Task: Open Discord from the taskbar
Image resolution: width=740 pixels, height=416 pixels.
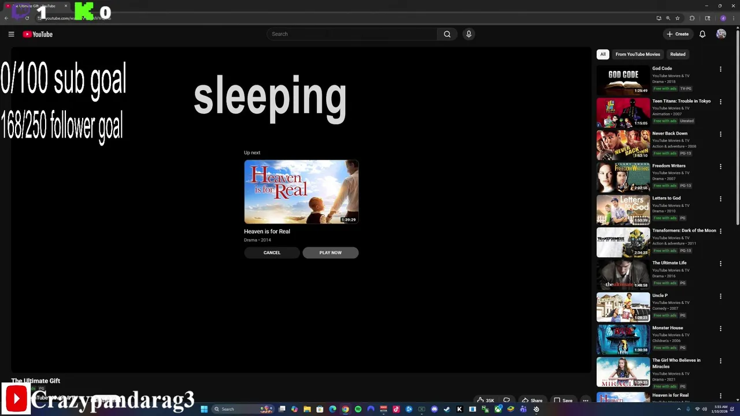Action: (x=434, y=409)
